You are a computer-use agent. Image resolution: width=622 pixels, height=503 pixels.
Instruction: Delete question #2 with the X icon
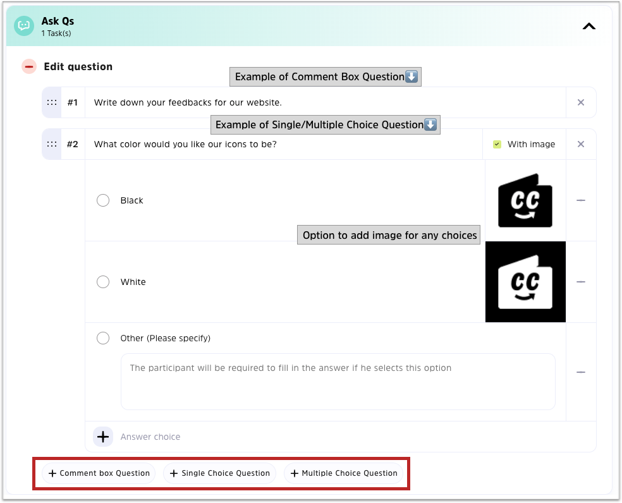[581, 144]
